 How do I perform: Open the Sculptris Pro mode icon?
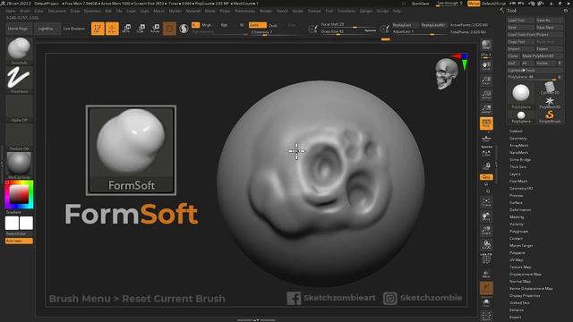(x=184, y=29)
